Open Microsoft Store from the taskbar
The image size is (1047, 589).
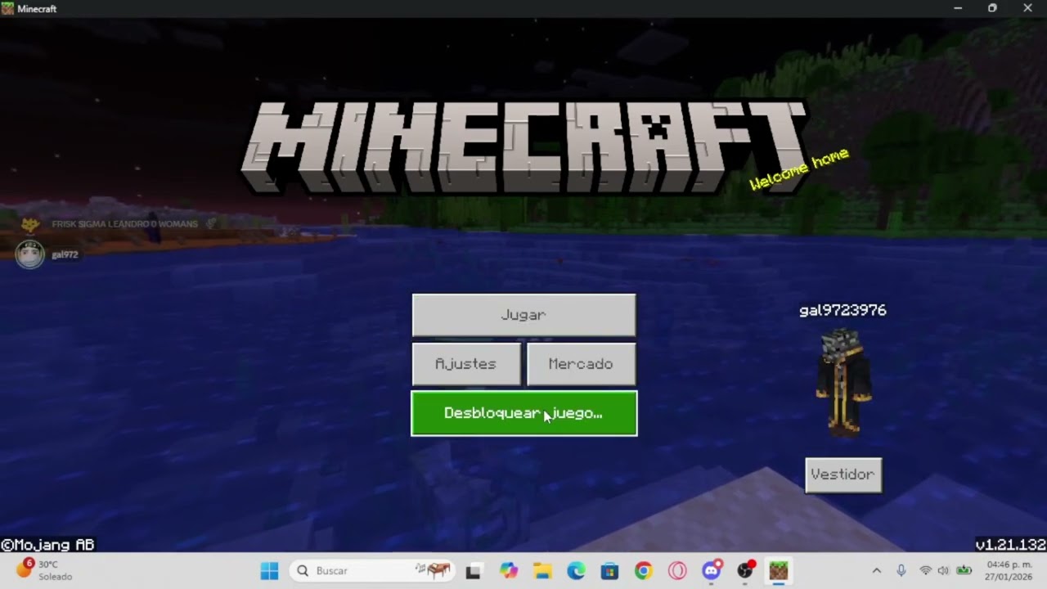coord(609,571)
